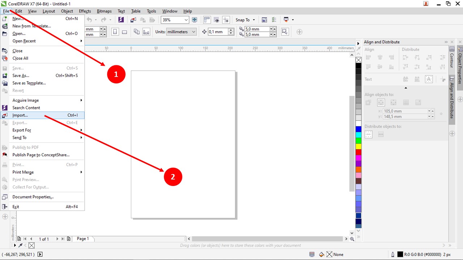Select distribute objects to extent of selection
Screen dimensions: 463x260
pos(369,134)
